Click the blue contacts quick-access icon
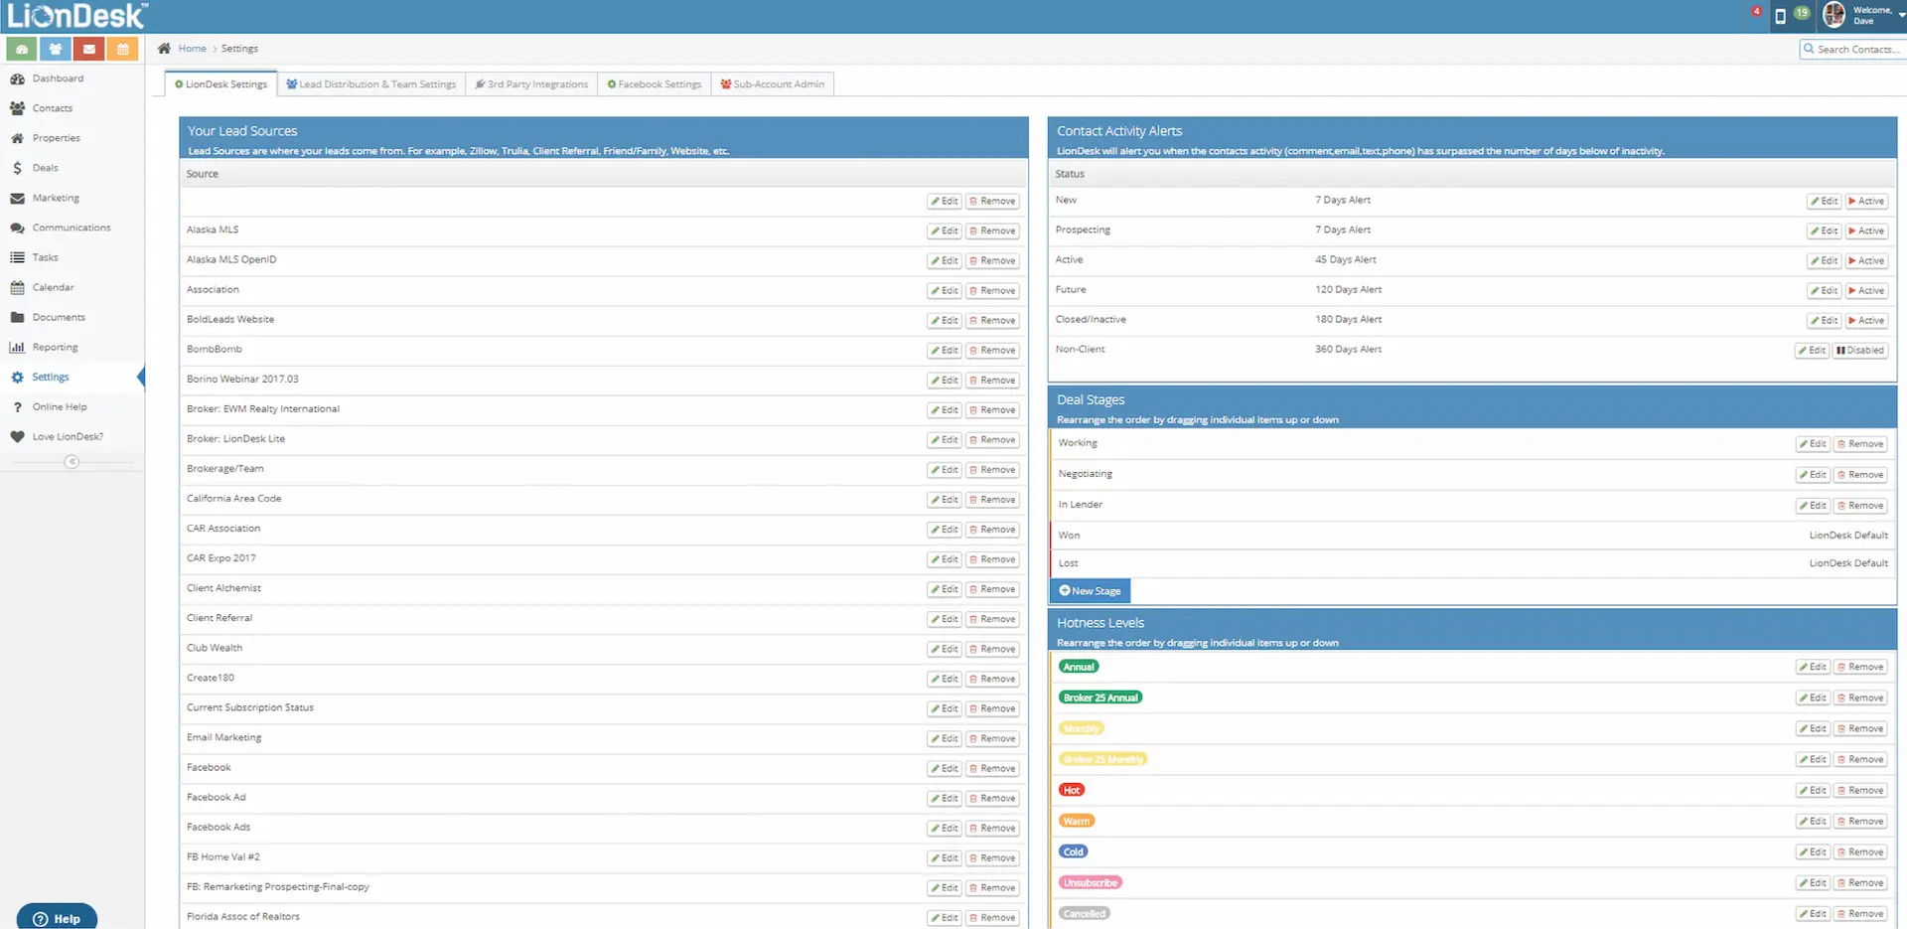Viewport: 1907px width, 929px height. click(56, 49)
